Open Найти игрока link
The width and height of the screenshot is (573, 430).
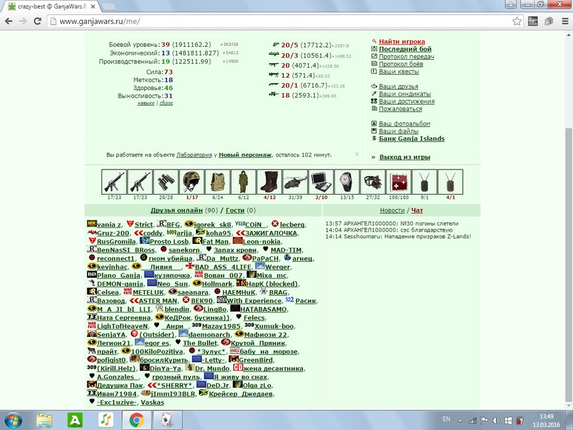[x=402, y=41]
